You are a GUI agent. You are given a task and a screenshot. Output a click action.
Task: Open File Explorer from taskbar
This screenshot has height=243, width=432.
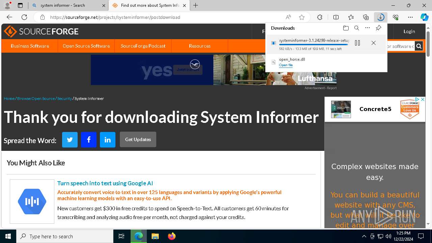[x=155, y=236]
